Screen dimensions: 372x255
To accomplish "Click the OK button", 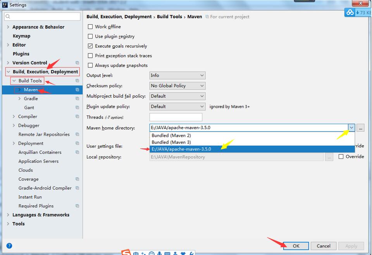I will pyautogui.click(x=296, y=246).
